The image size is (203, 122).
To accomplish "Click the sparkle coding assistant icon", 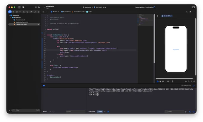I will tap(23, 7).
